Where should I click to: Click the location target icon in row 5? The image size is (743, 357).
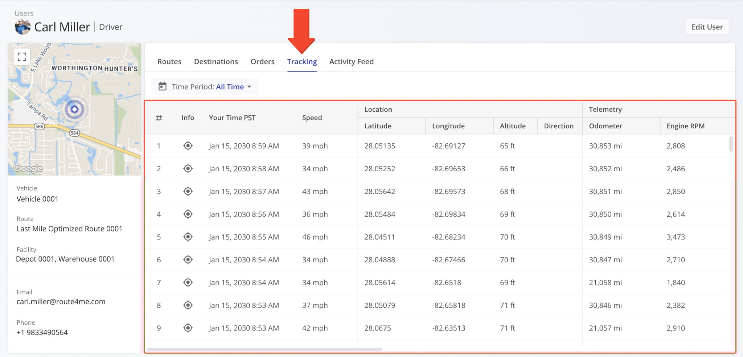tap(188, 237)
